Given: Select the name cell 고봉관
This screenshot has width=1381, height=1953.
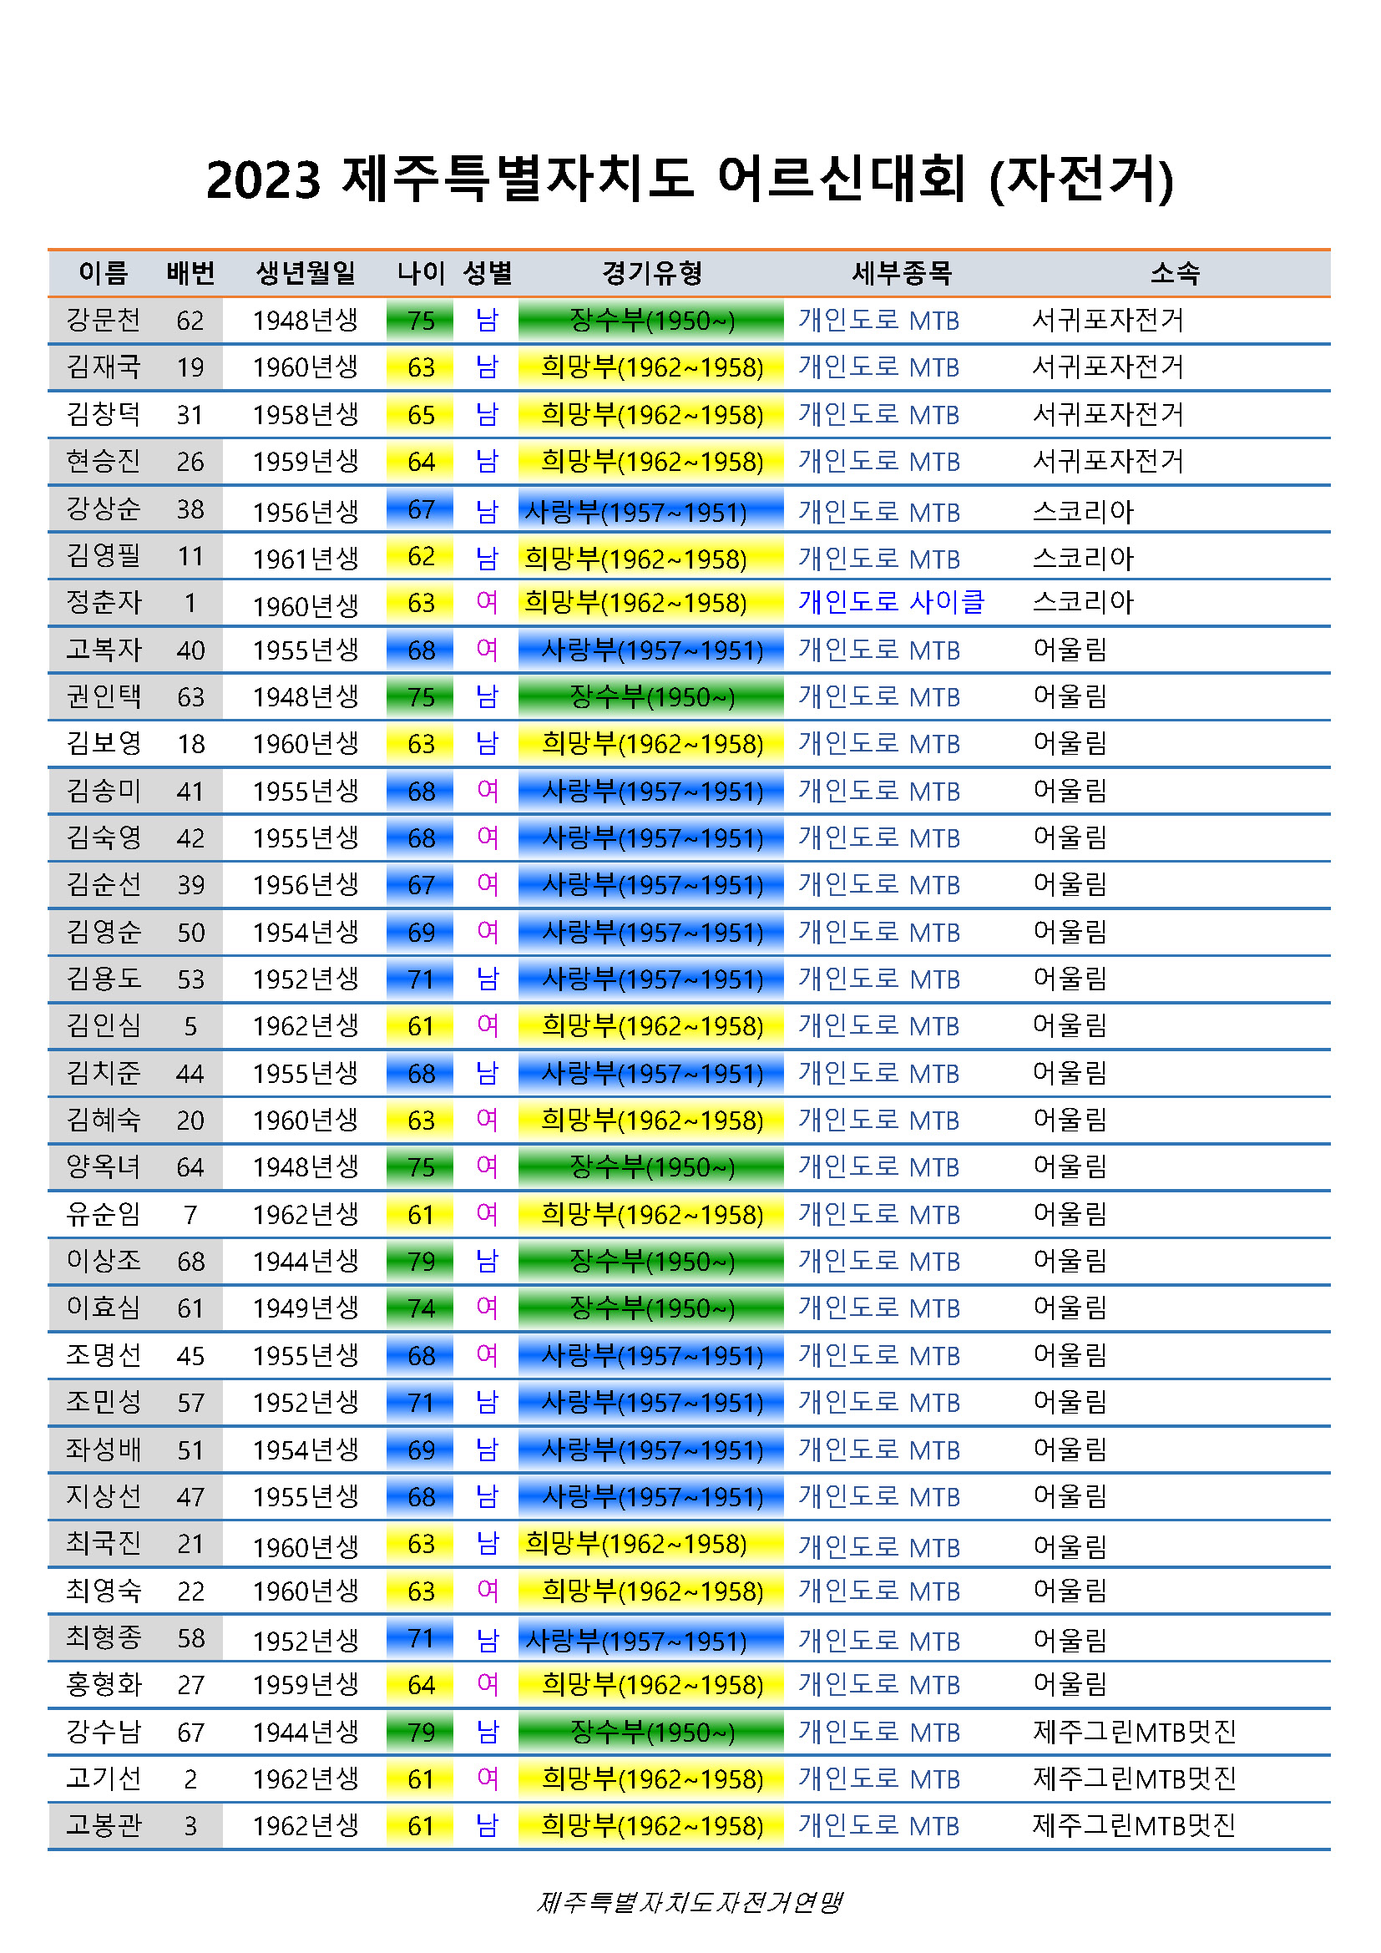Looking at the screenshot, I should [103, 1826].
